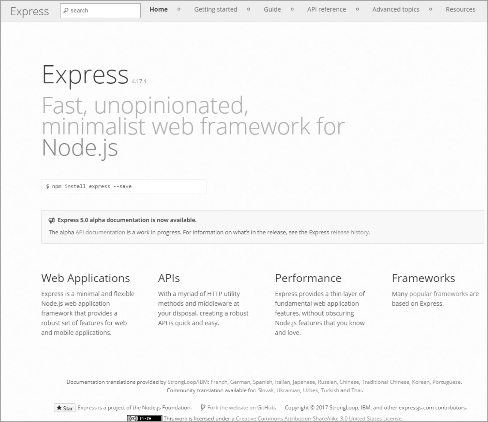Click the Creative Commons BY-SA badge
488x422 pixels.
(x=145, y=418)
